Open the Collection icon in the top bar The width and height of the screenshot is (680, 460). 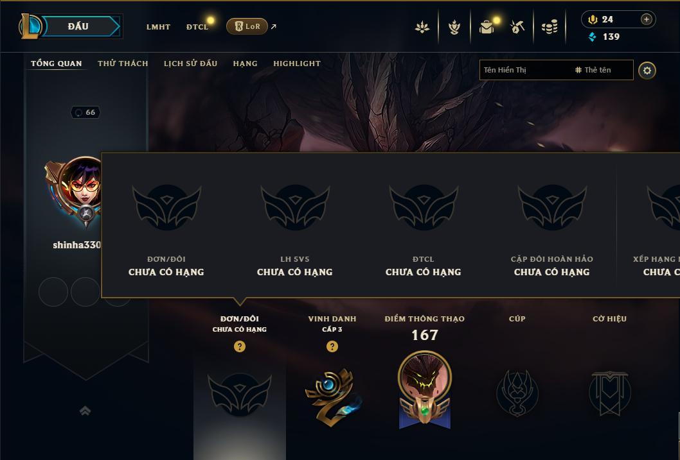(422, 27)
